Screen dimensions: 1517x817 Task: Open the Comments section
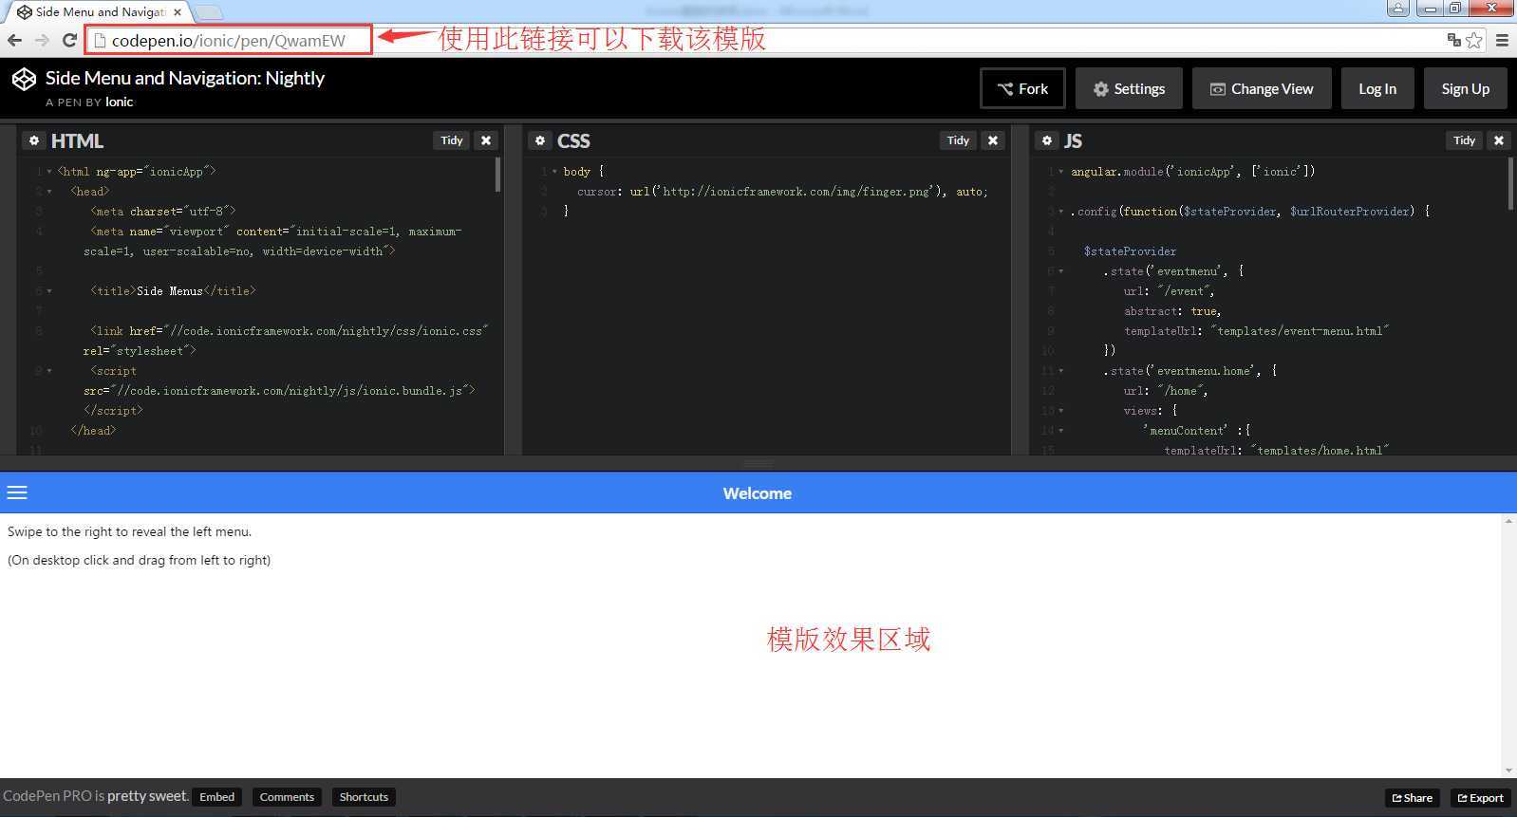pyautogui.click(x=287, y=797)
